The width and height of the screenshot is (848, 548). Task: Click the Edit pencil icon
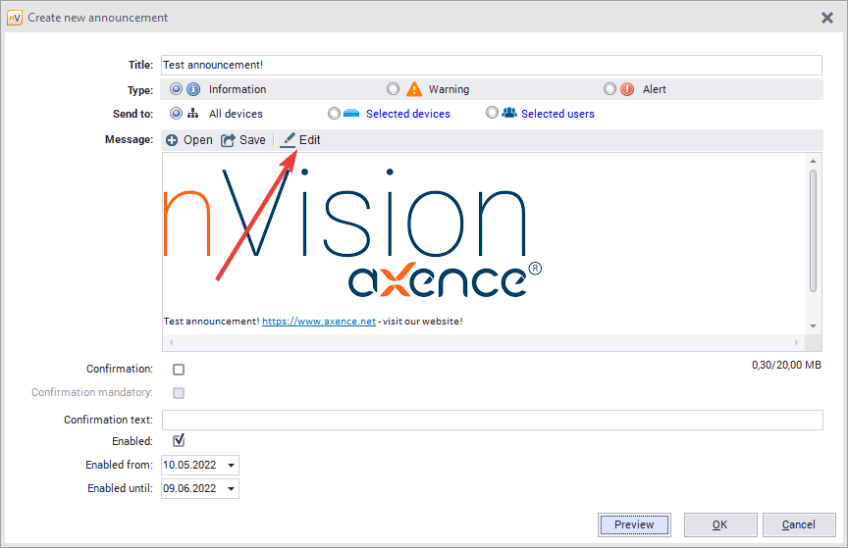pos(288,140)
